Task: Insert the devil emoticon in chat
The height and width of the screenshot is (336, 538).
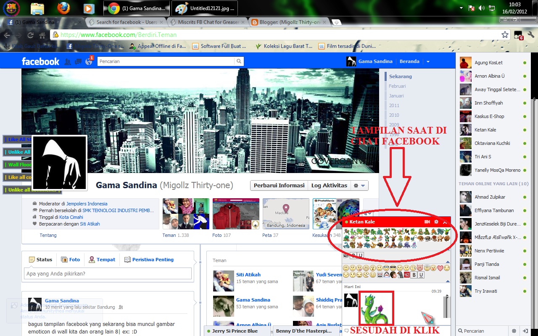Action: [x=420, y=268]
